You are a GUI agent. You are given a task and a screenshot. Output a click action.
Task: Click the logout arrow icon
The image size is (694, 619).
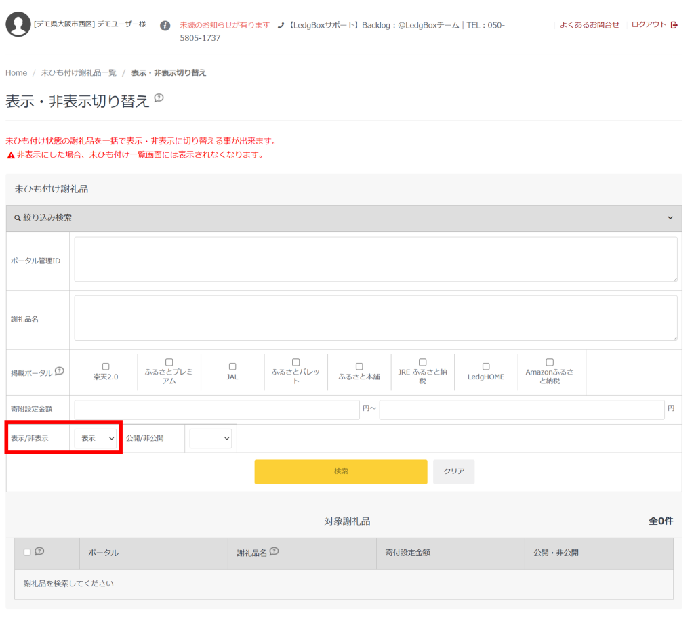pos(674,25)
